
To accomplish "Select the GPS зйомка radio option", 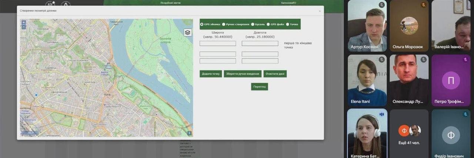I will 202,24.
